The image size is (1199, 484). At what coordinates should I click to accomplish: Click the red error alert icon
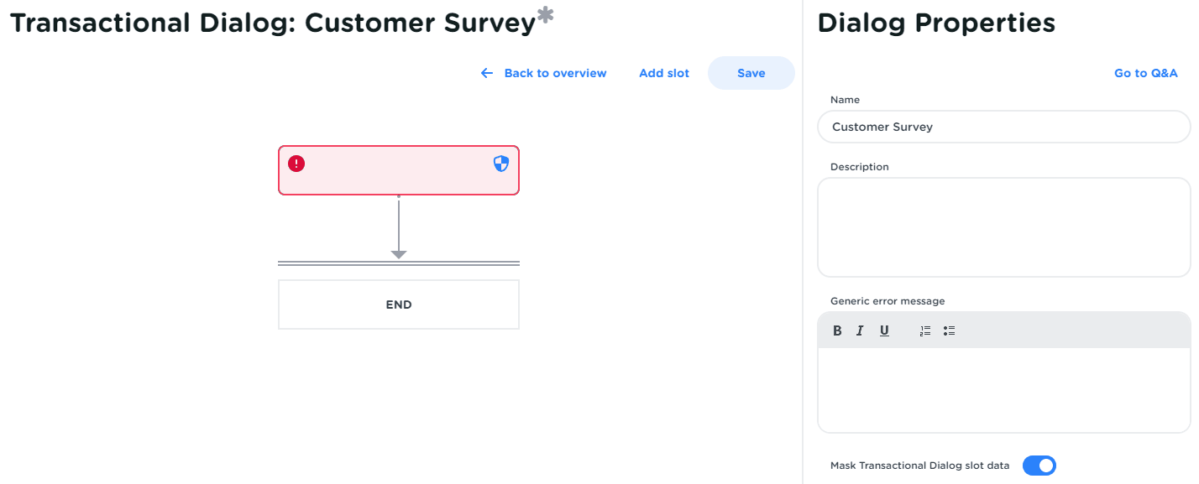(296, 164)
